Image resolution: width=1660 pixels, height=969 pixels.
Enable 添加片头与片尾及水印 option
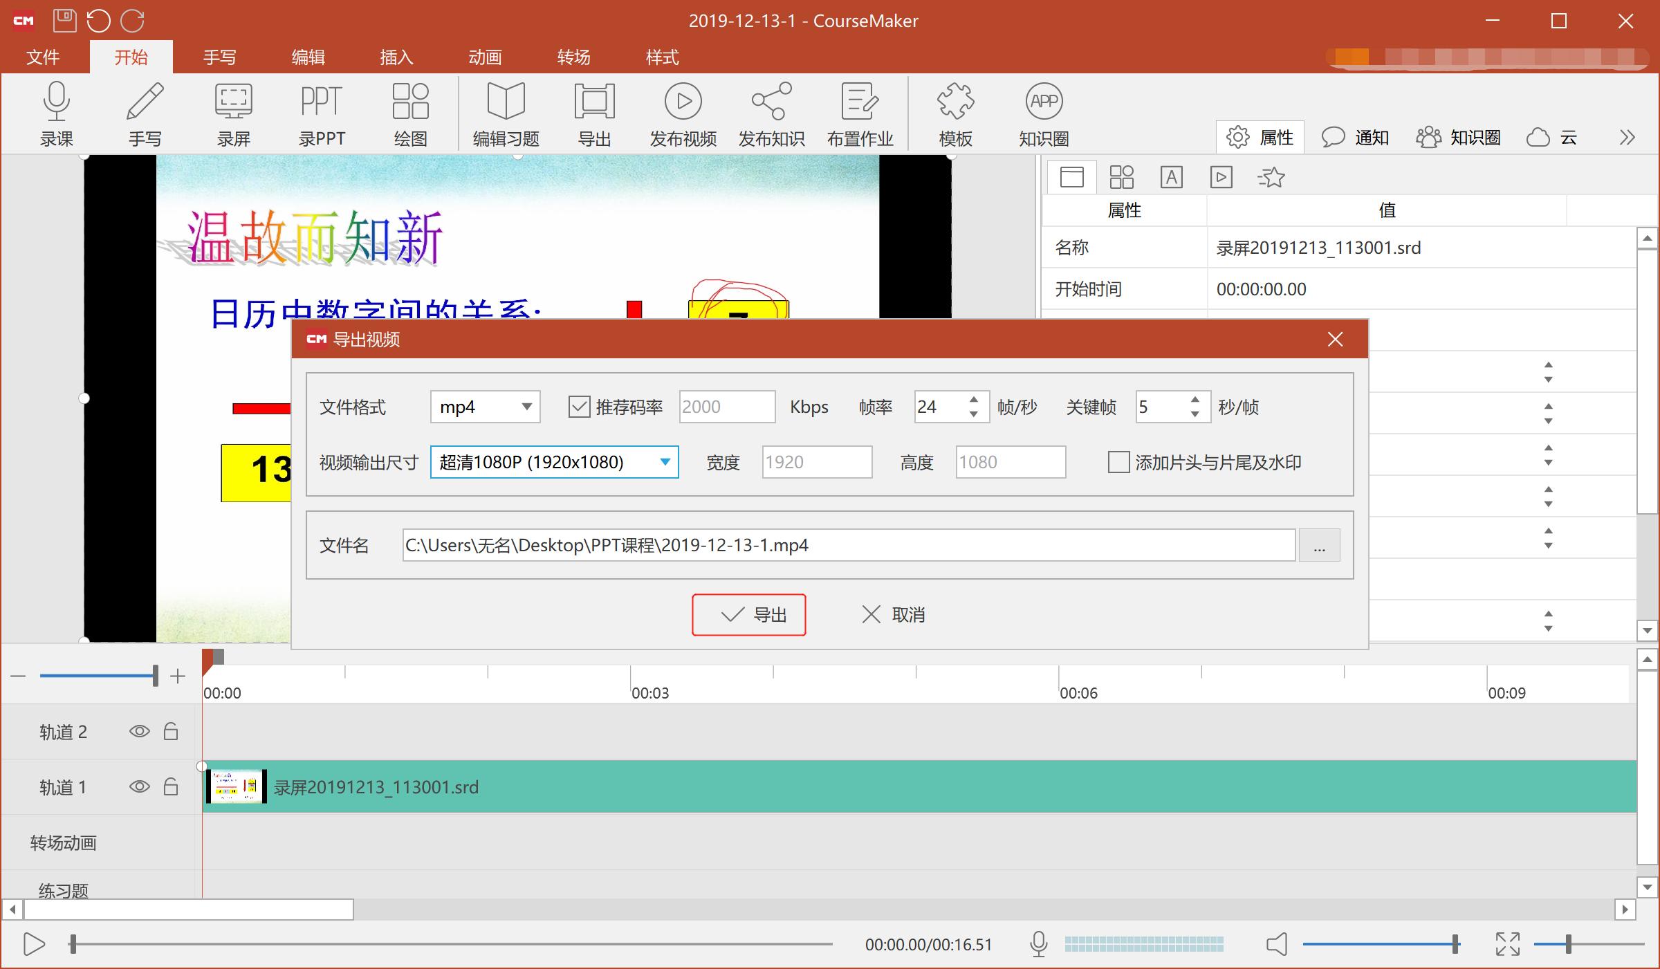[x=1118, y=462]
